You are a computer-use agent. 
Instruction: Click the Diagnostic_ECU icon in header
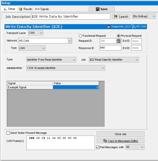[x=109, y=26]
